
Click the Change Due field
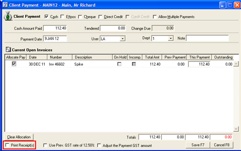pyautogui.click(x=163, y=28)
